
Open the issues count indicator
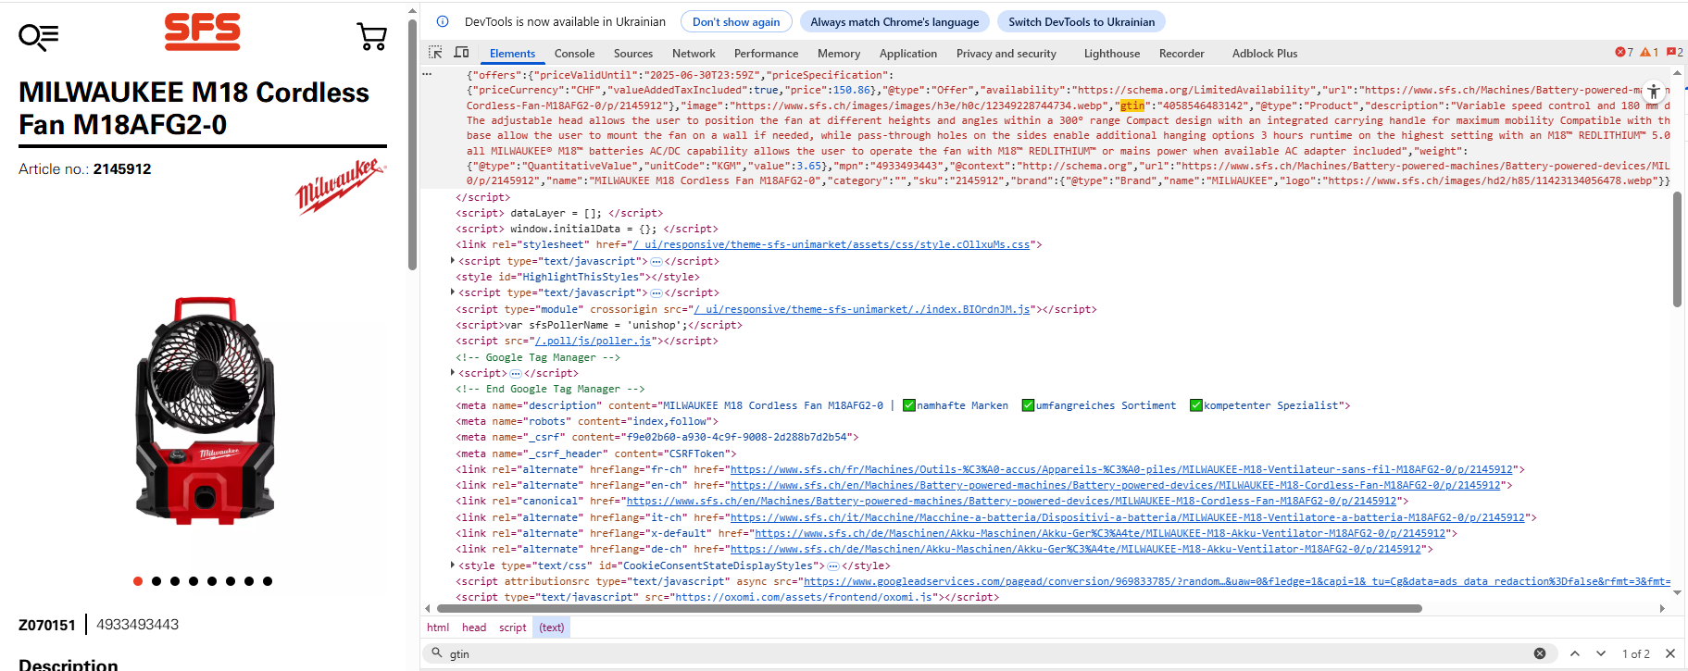coord(1675,52)
